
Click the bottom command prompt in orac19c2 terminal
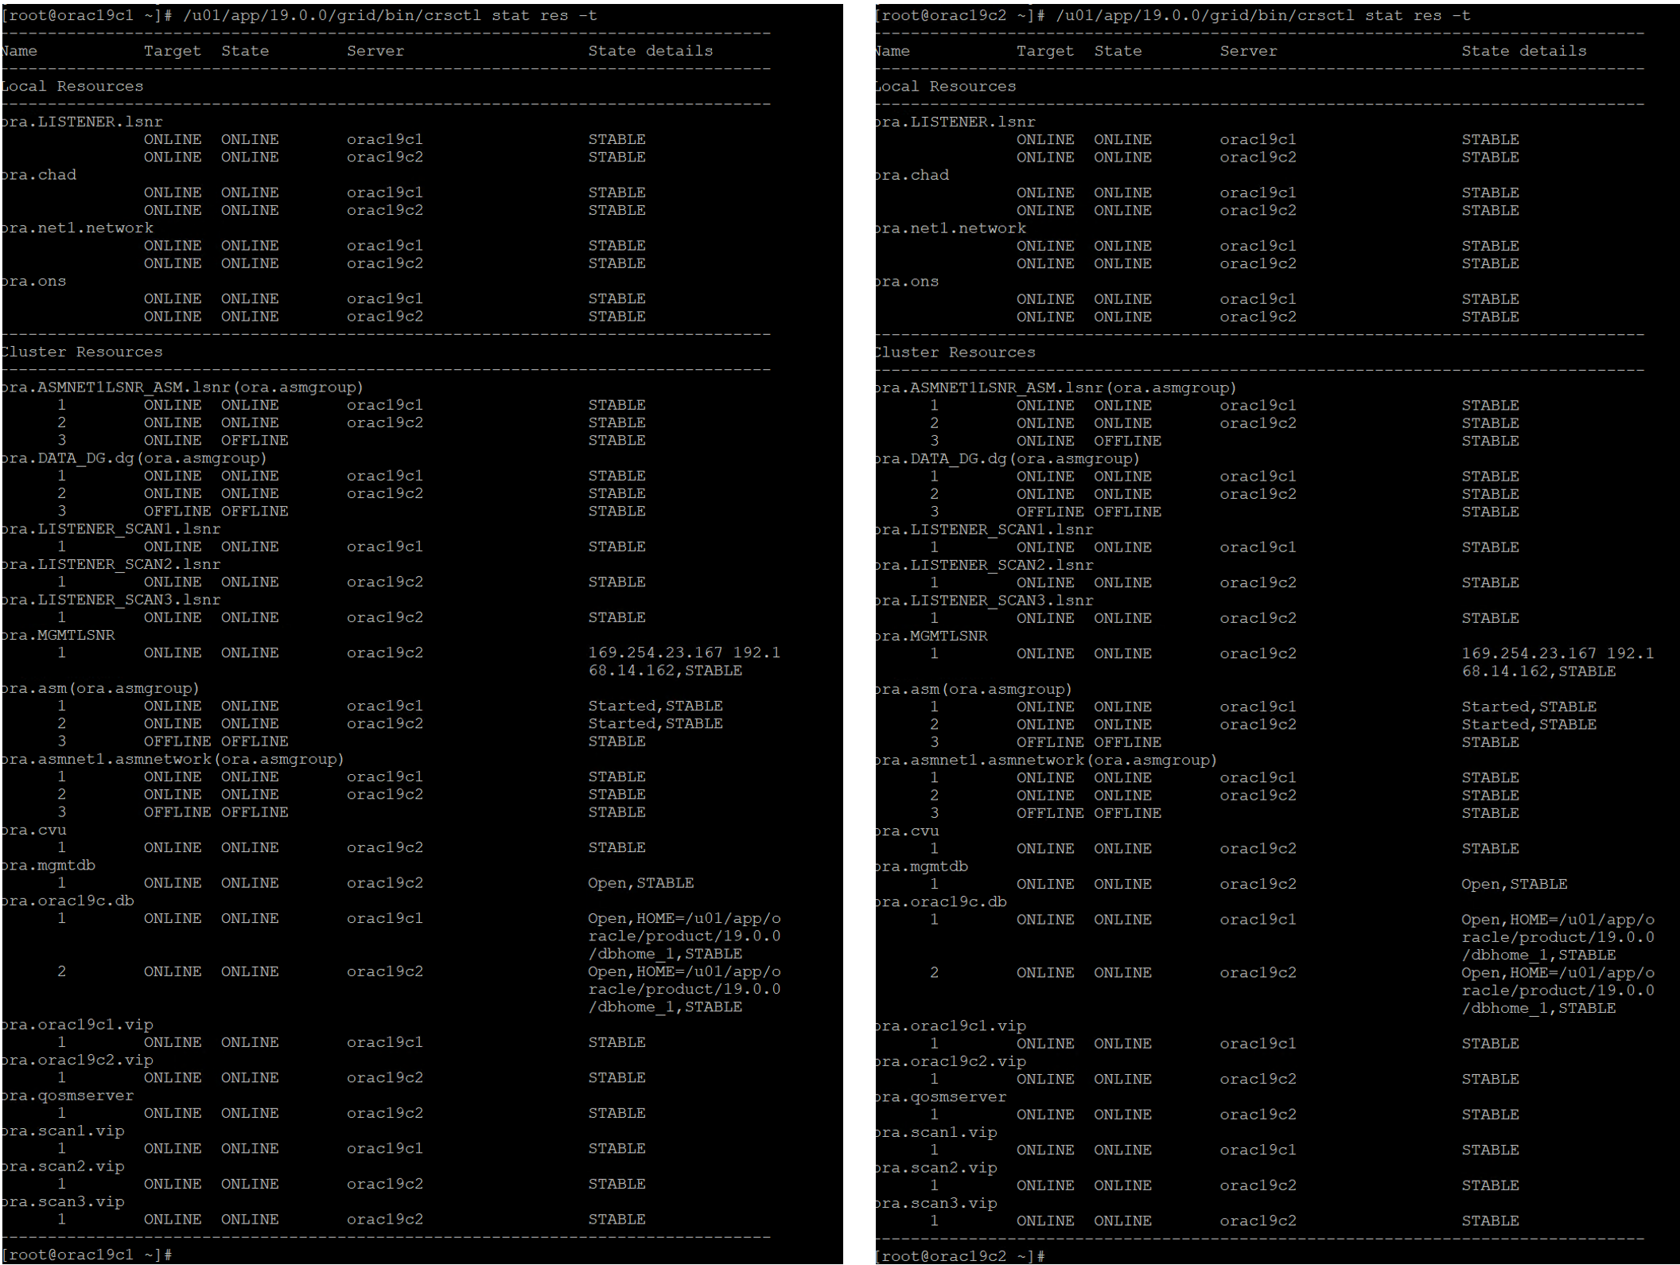959,1255
